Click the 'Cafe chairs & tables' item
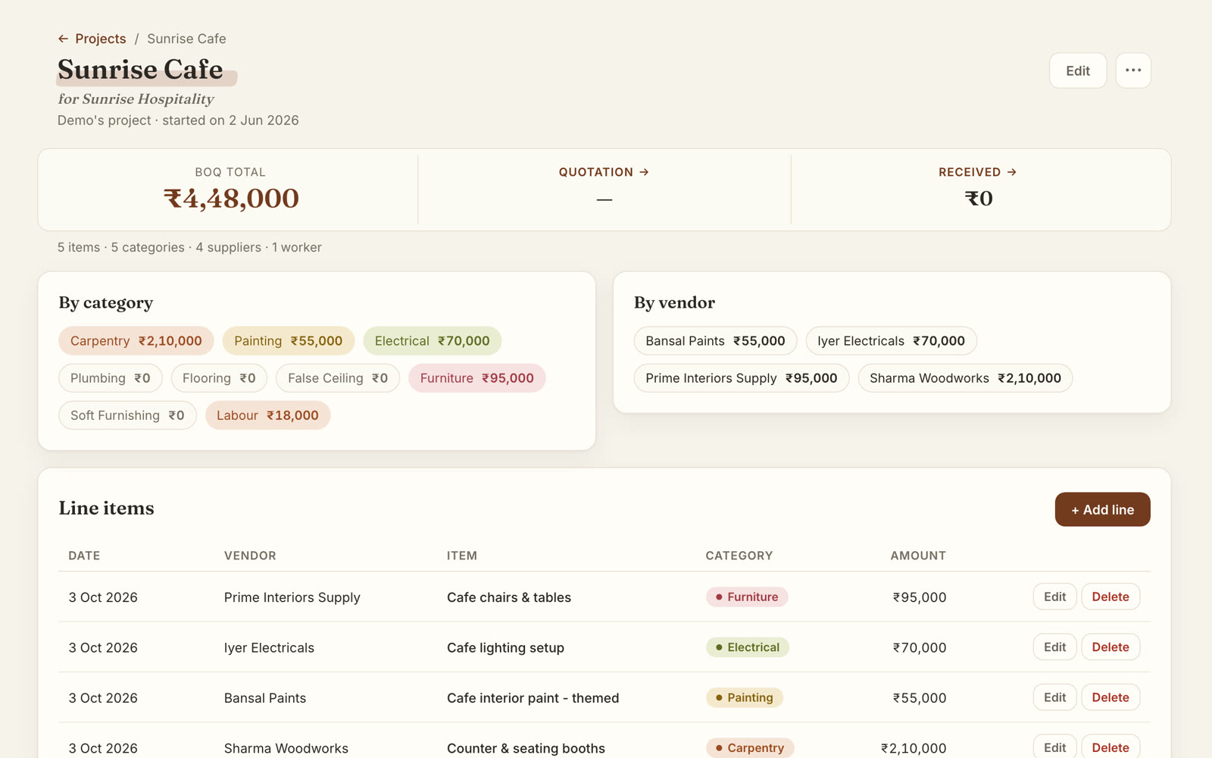The image size is (1212, 758). [x=509, y=597]
